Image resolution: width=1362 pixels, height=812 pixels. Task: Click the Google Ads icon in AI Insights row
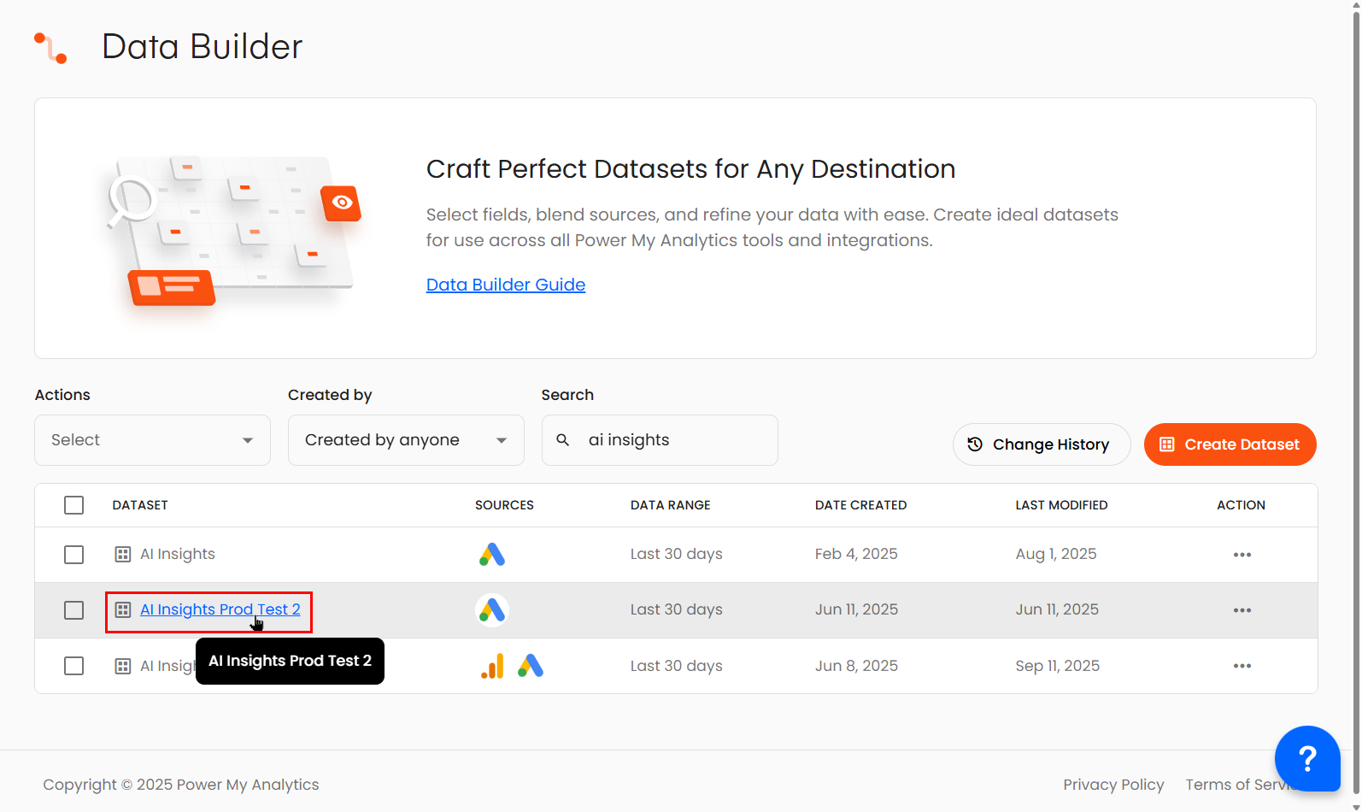click(x=492, y=555)
